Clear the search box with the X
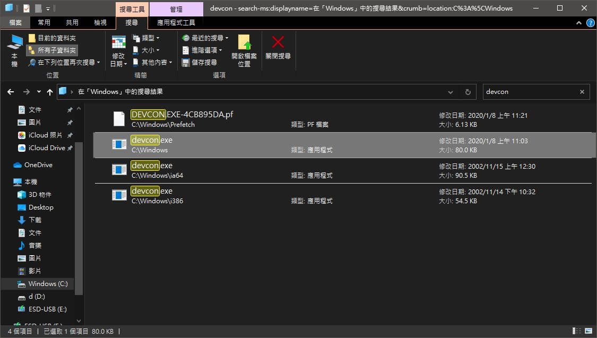597x338 pixels. pyautogui.click(x=582, y=92)
